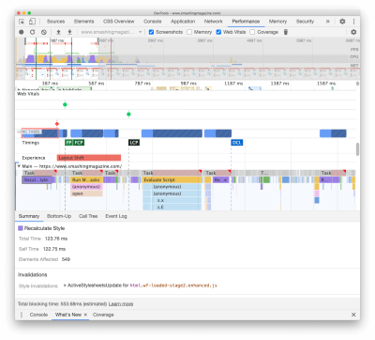The height and width of the screenshot is (340, 375).
Task: Collapse the Main thread track
Action: click(19, 166)
